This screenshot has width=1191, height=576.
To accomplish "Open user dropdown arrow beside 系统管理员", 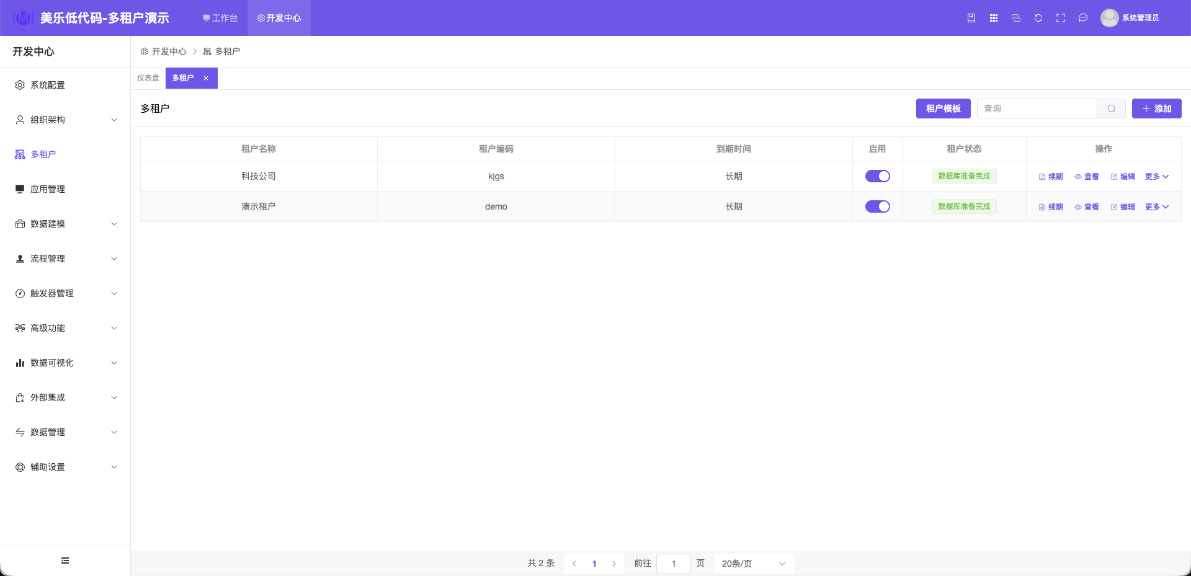I will 1168,18.
